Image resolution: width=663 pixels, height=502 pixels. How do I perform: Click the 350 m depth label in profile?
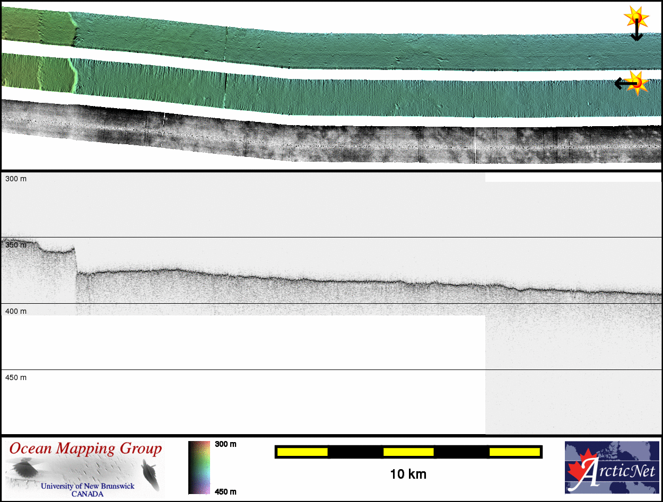pyautogui.click(x=16, y=245)
